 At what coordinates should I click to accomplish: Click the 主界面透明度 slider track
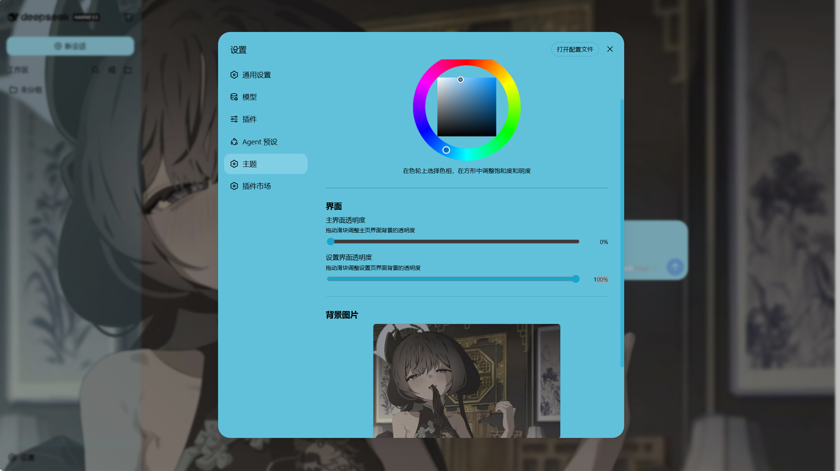pyautogui.click(x=453, y=242)
